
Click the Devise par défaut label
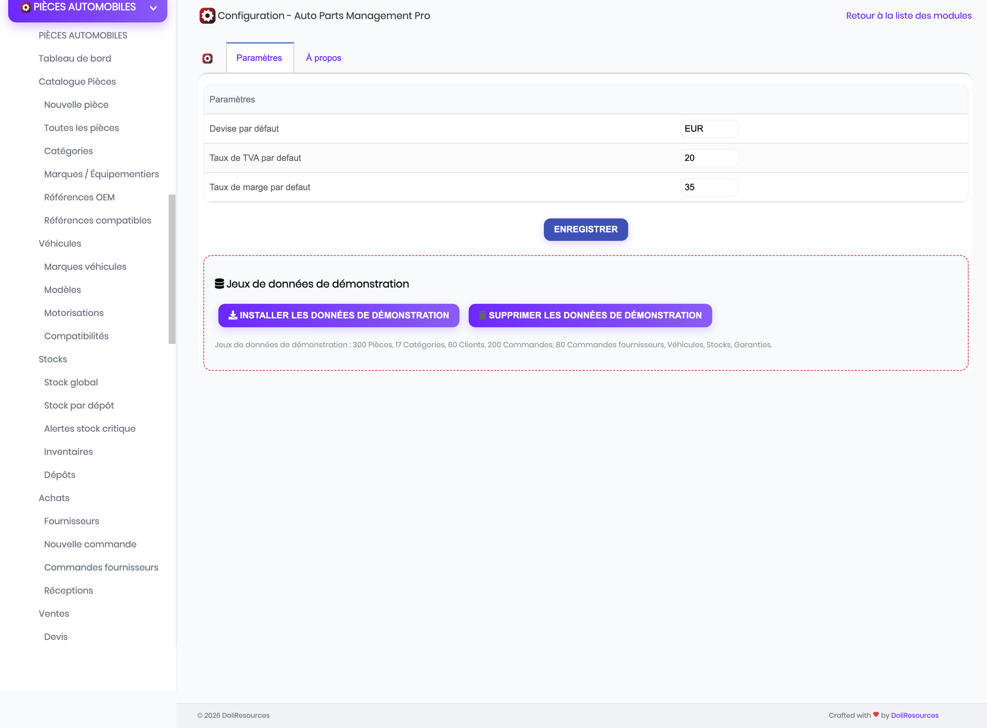(x=244, y=129)
